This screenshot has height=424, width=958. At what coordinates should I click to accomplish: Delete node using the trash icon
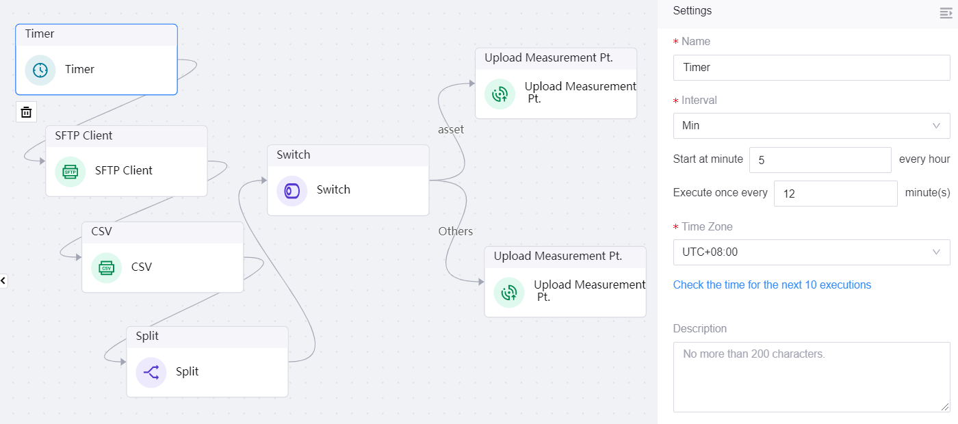tap(26, 112)
